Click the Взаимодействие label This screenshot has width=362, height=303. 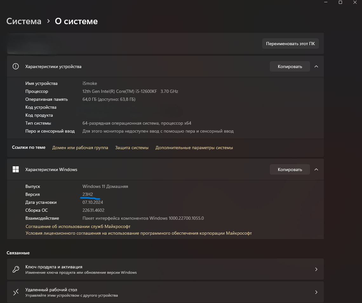(x=42, y=218)
